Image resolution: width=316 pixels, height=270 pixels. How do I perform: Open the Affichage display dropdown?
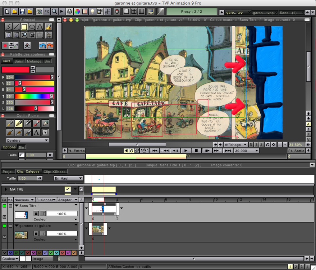pyautogui.click(x=235, y=145)
